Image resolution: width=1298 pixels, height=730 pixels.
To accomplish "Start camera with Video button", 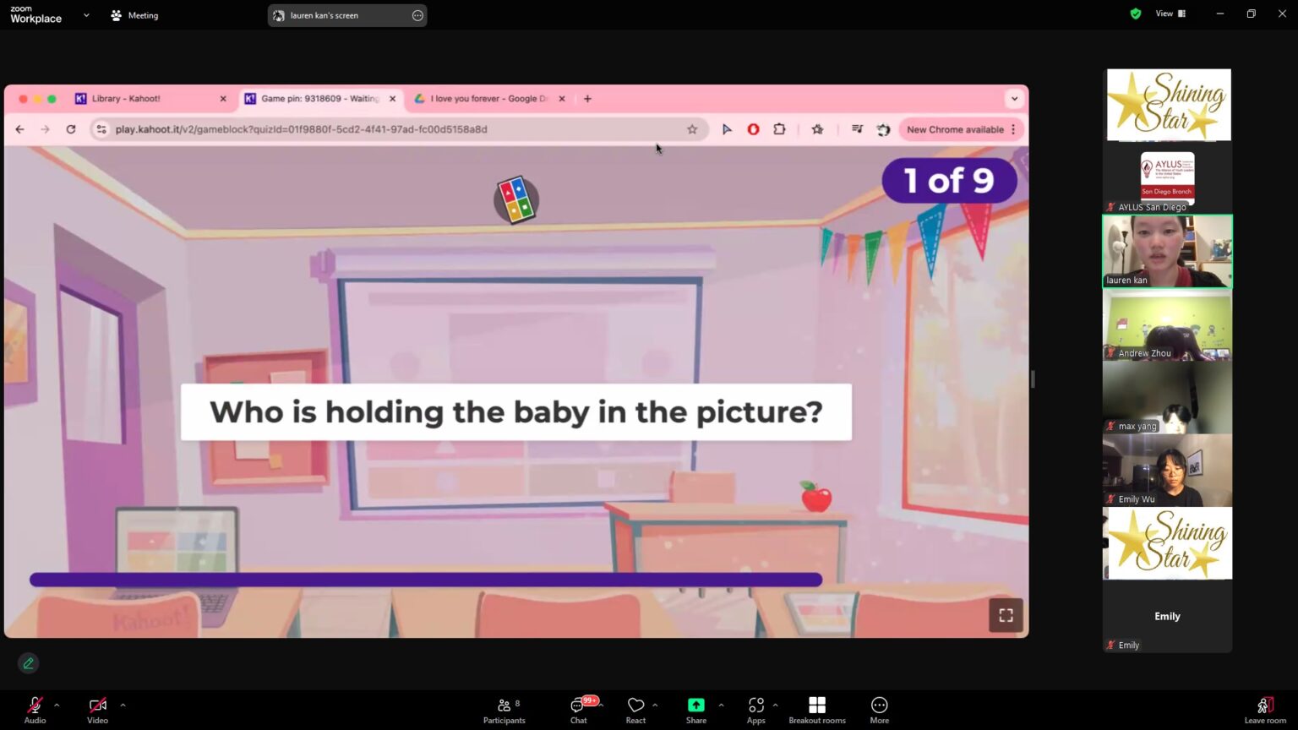I will 97,710.
